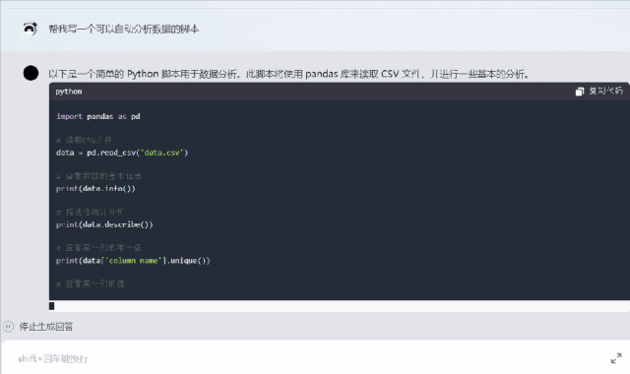The height and width of the screenshot is (374, 630).
Task: Click the stop generating pause icon
Action: 9,326
